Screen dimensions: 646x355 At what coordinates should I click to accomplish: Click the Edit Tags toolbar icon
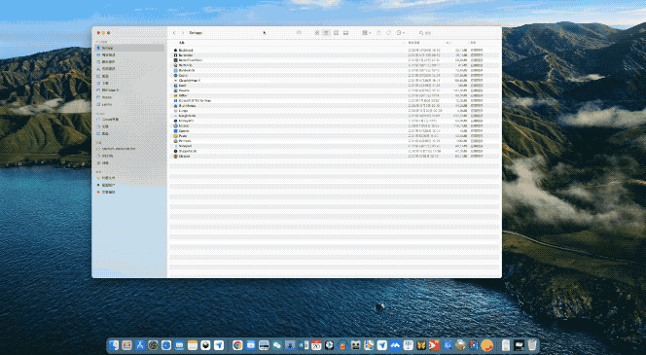pos(388,32)
